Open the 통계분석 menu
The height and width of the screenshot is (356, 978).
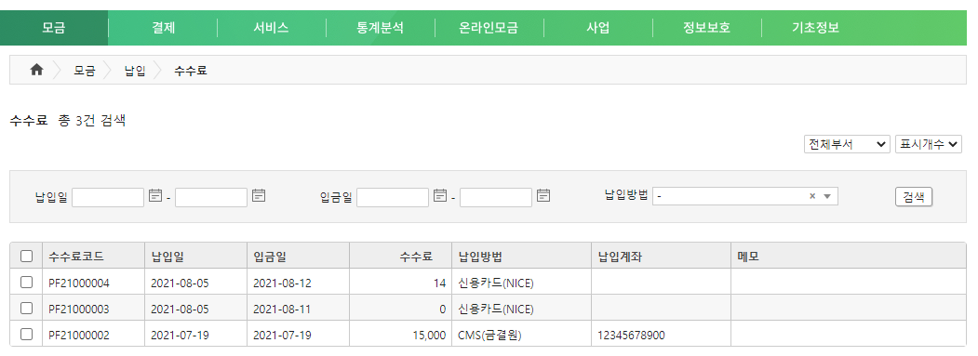[381, 28]
